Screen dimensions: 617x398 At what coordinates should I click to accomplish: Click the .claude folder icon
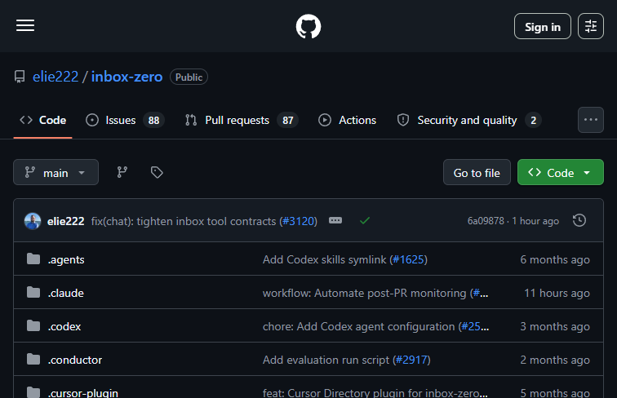(x=33, y=292)
